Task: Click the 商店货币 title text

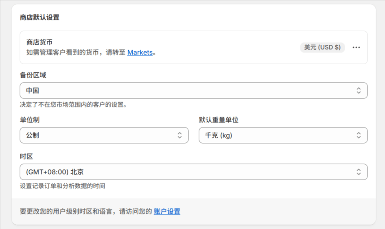Action: coord(39,42)
